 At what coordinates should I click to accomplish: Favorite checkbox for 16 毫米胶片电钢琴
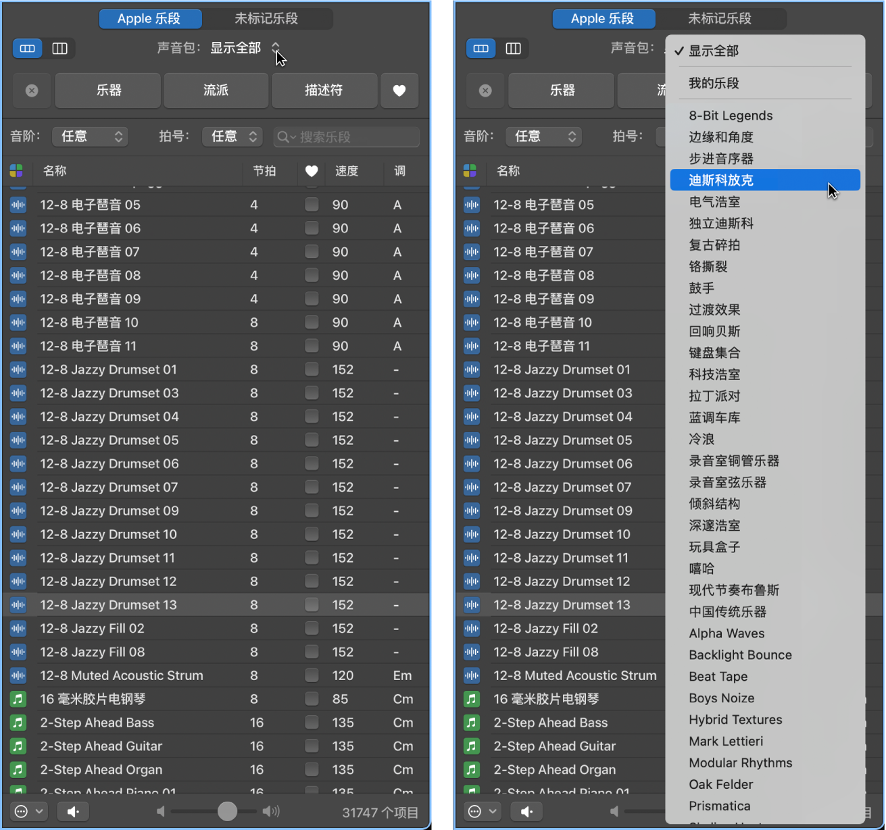[x=312, y=698]
